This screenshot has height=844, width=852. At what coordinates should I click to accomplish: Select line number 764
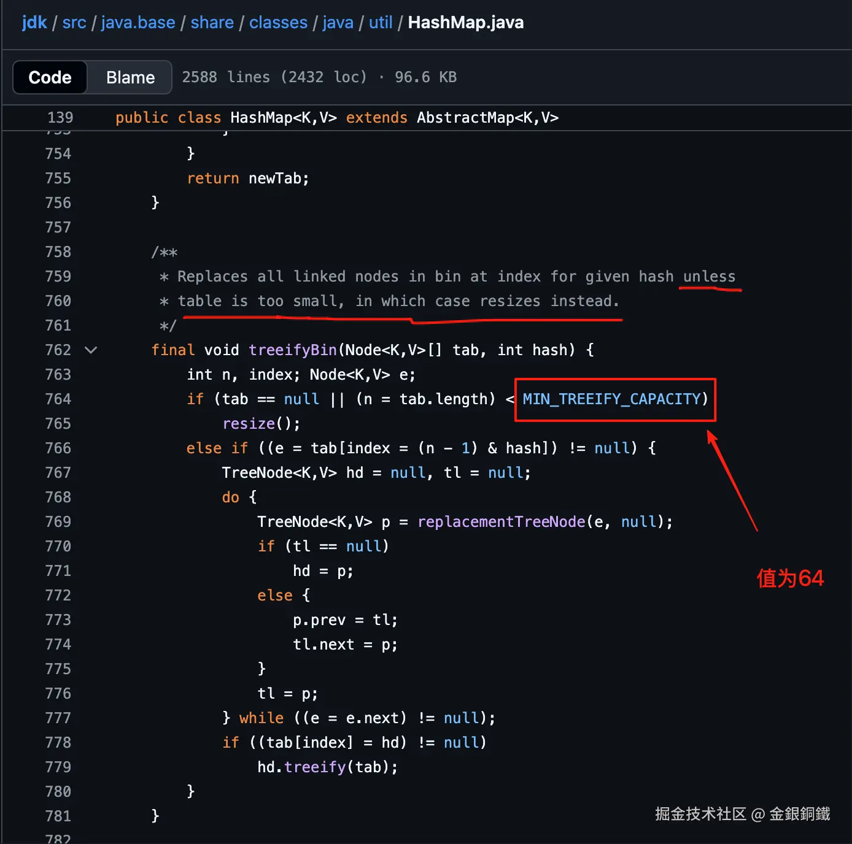[58, 399]
